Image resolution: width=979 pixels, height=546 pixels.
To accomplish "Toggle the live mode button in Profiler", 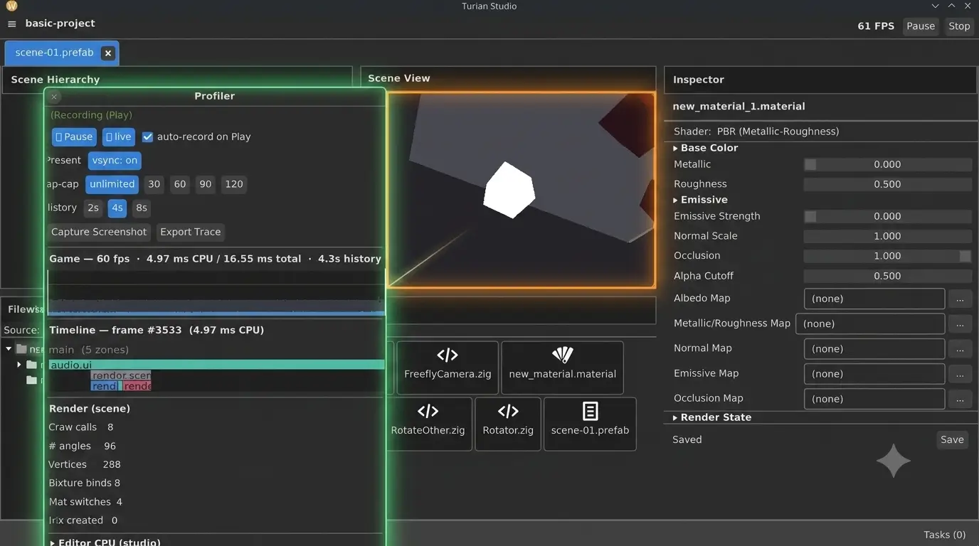I will [118, 136].
